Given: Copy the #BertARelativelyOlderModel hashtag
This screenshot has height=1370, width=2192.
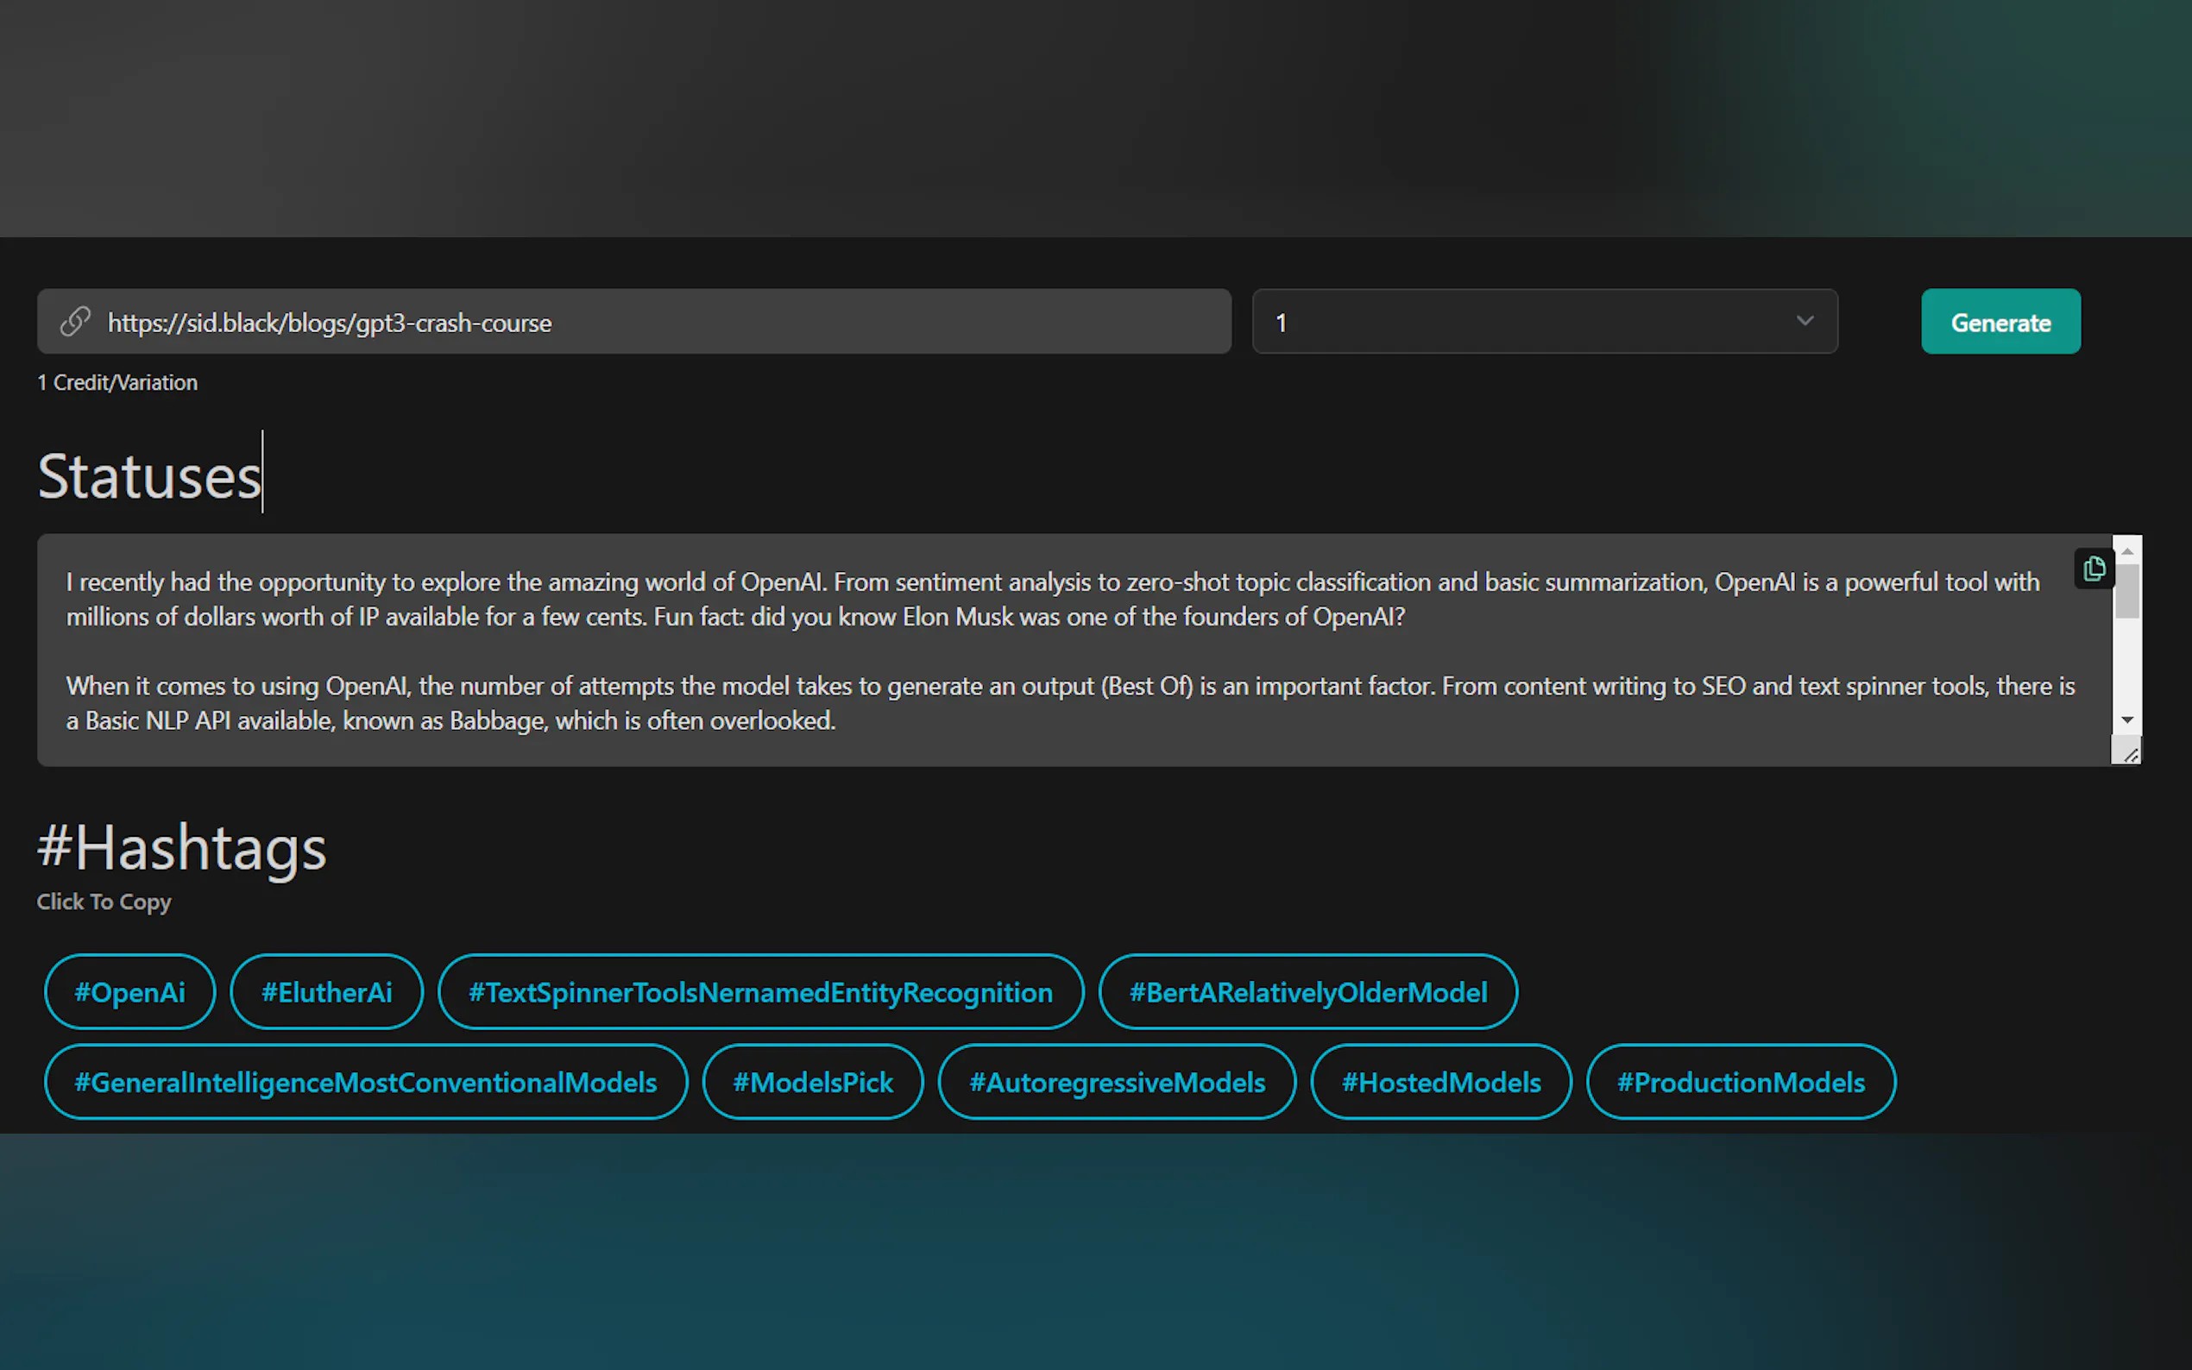Looking at the screenshot, I should [1307, 991].
